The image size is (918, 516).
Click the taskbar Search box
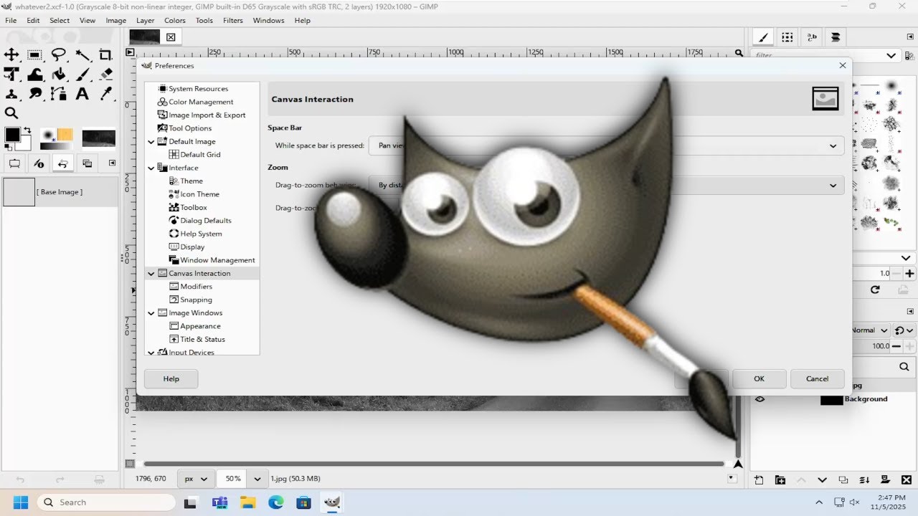(105, 502)
